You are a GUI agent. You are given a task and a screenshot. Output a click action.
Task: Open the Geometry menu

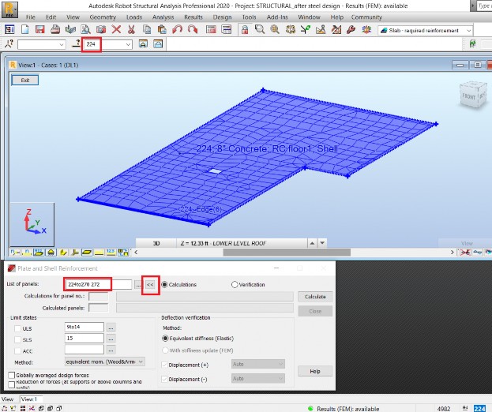click(103, 17)
